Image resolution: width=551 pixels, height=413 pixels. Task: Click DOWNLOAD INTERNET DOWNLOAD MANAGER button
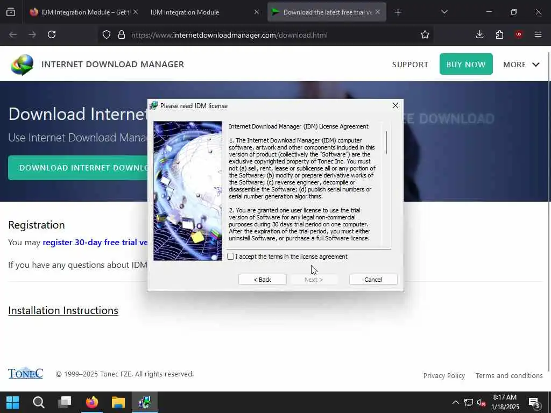pos(78,168)
